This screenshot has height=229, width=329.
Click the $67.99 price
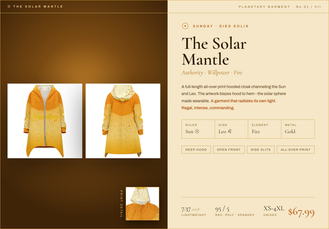click(301, 212)
